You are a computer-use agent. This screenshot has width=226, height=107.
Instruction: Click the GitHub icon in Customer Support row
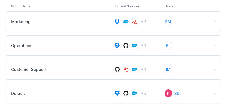(x=117, y=69)
